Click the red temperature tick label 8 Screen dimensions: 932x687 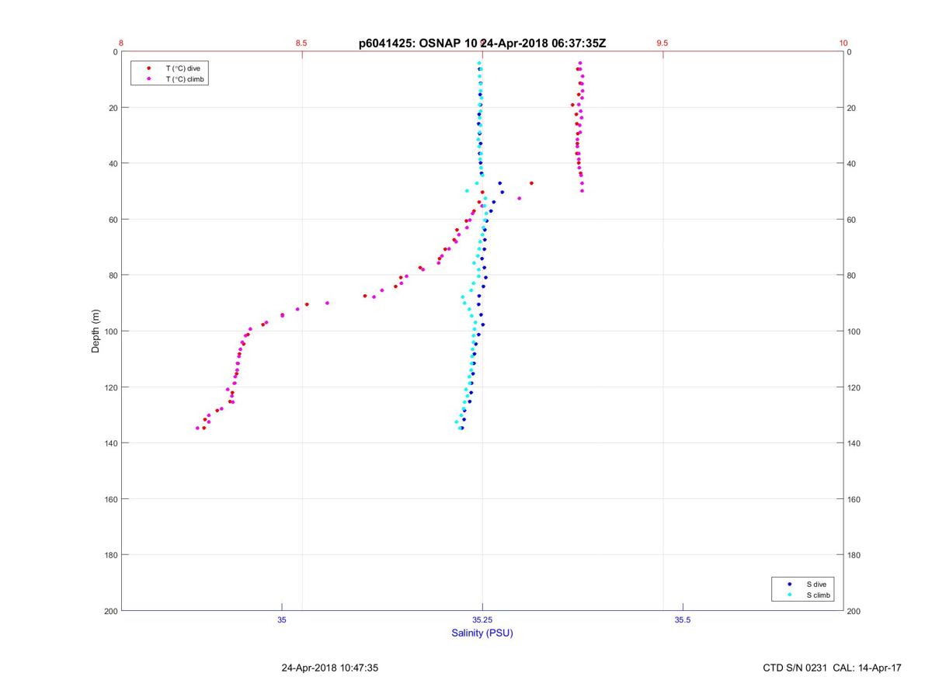[121, 43]
